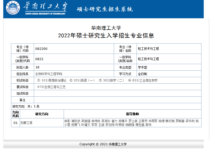215x159 pixels.
Task: Select the discipline code value 0822
Action: coord(39,59)
